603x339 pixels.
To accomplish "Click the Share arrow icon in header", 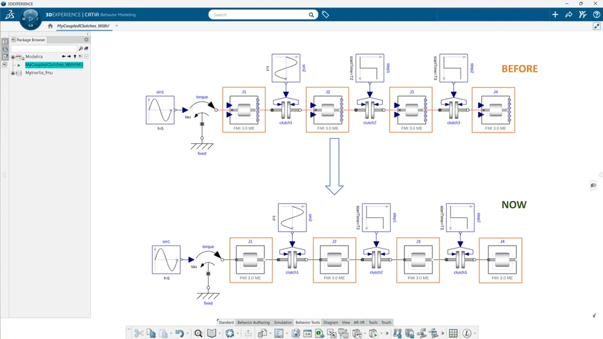I will click(x=569, y=14).
